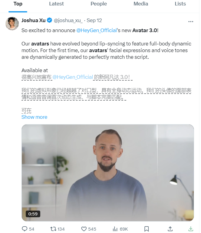Expand tweet with Show more
201x233 pixels.
[x=34, y=117]
